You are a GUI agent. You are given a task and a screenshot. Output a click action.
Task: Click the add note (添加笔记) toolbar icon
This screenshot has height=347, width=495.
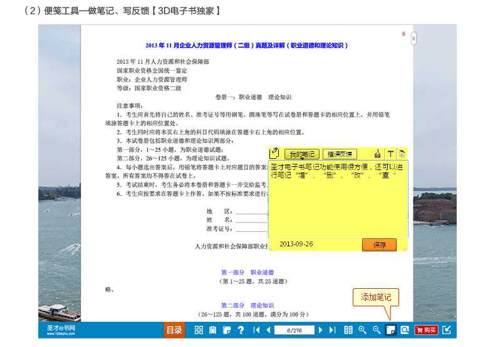pyautogui.click(x=390, y=330)
